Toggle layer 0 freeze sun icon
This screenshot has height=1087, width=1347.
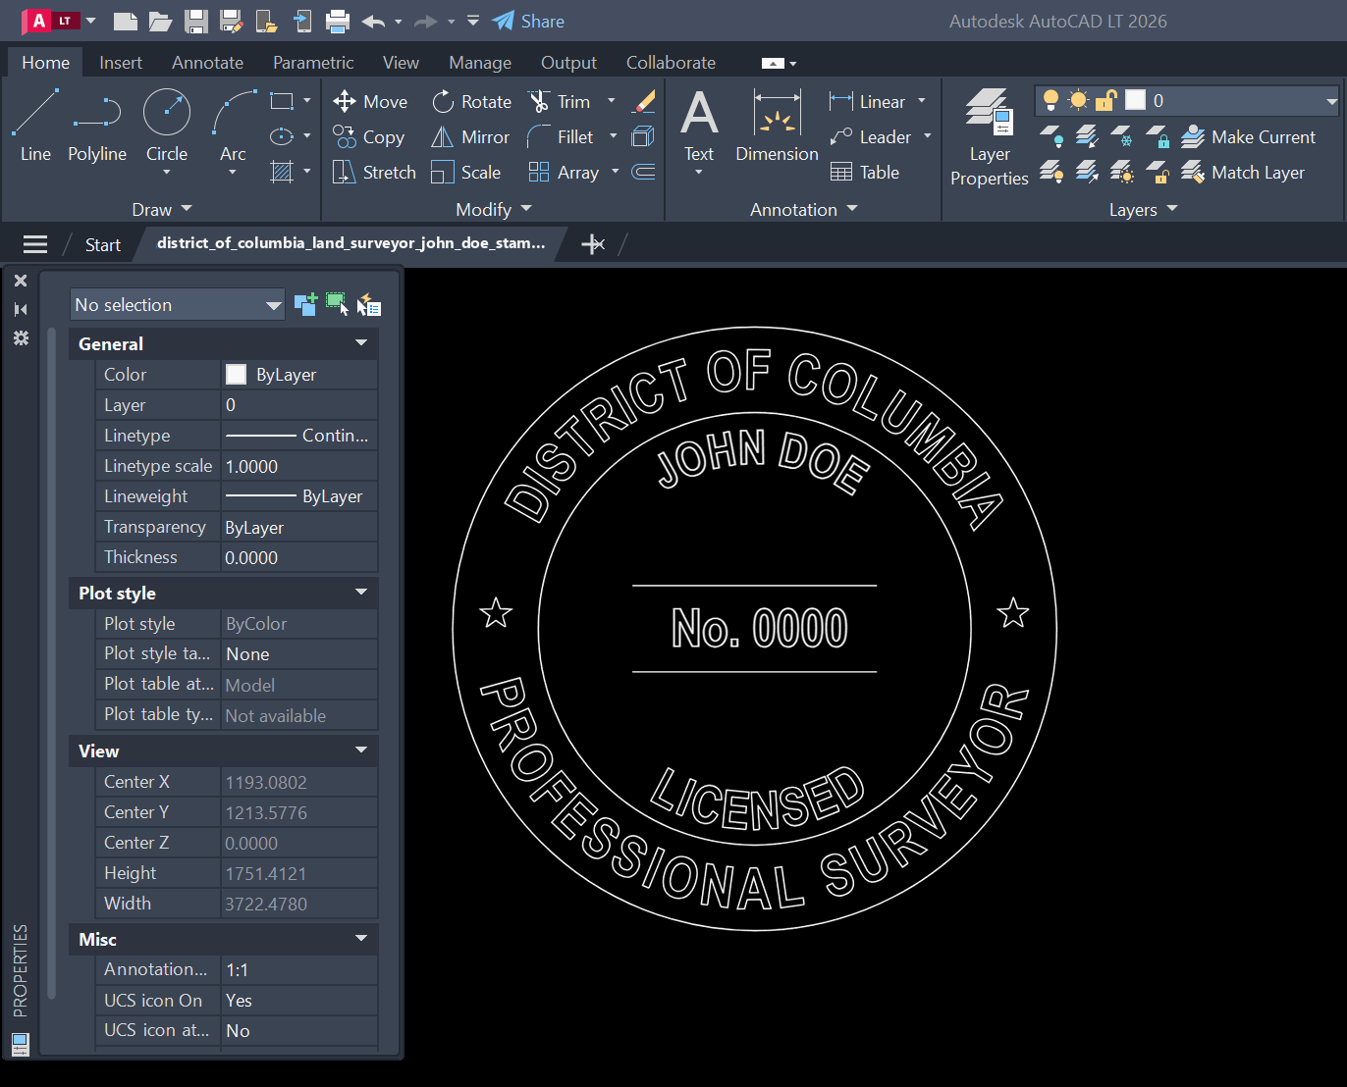pyautogui.click(x=1078, y=100)
